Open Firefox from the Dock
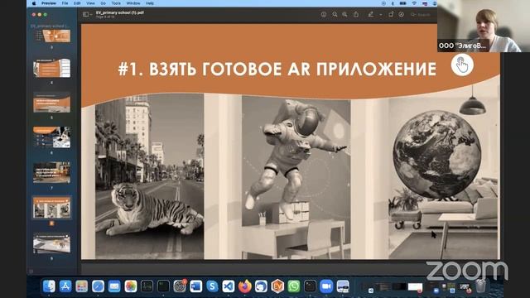 [245, 286]
